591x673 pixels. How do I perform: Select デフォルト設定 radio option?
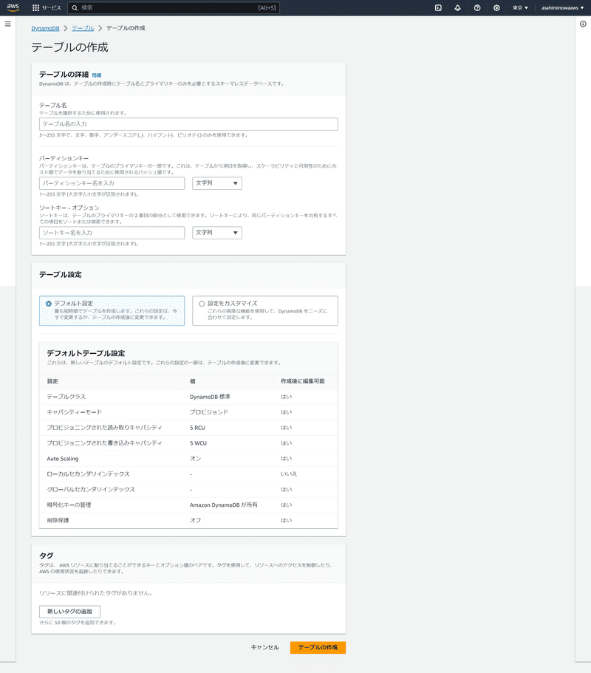point(49,304)
